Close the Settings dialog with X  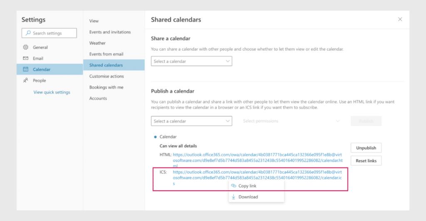(400, 19)
